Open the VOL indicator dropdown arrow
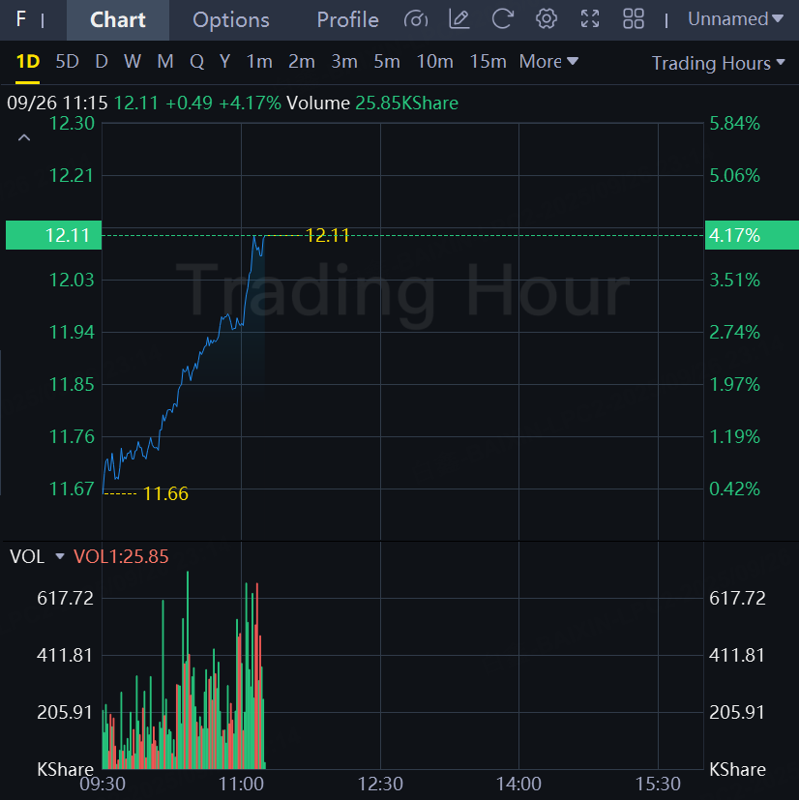 pos(60,557)
